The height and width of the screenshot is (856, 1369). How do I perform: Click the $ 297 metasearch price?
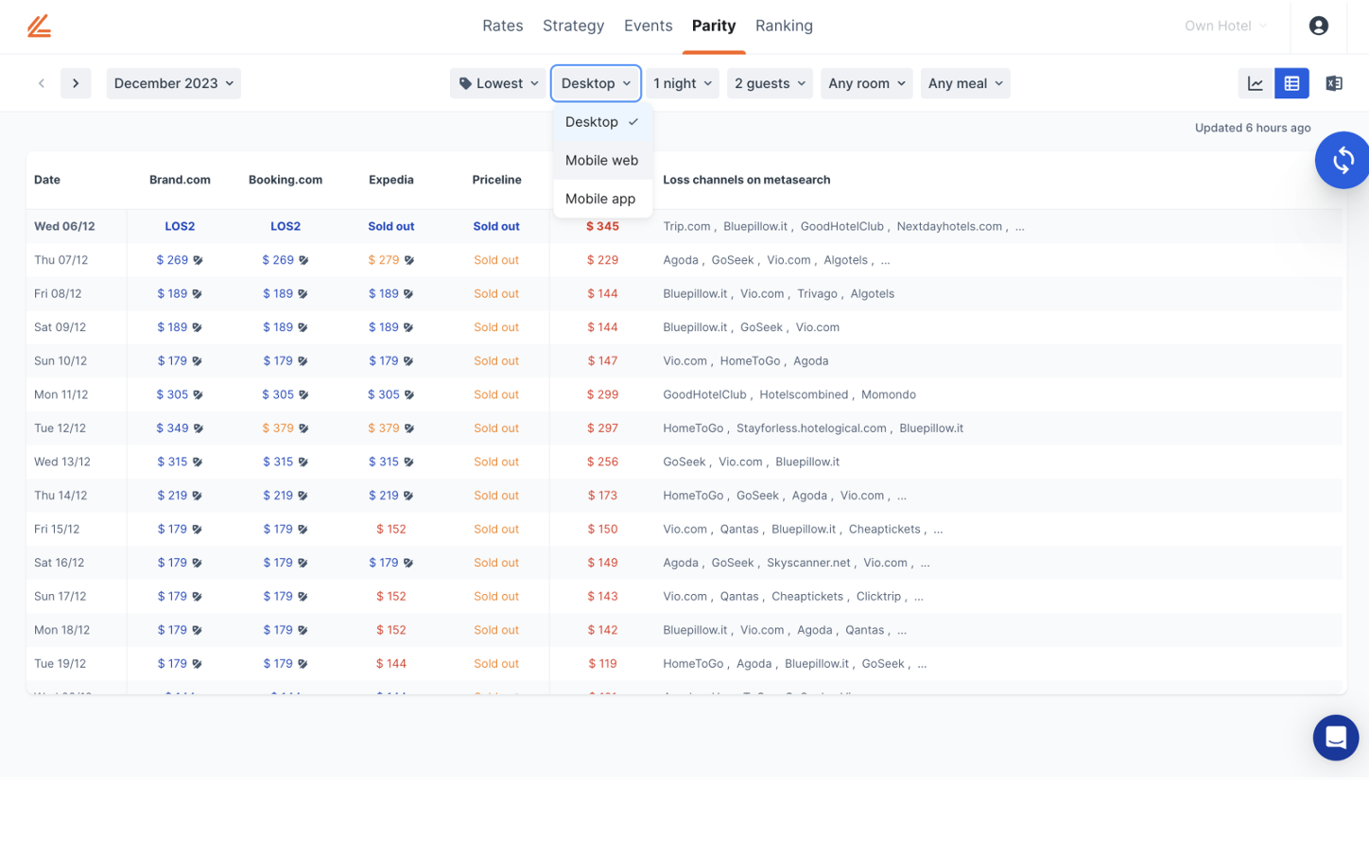click(x=602, y=428)
